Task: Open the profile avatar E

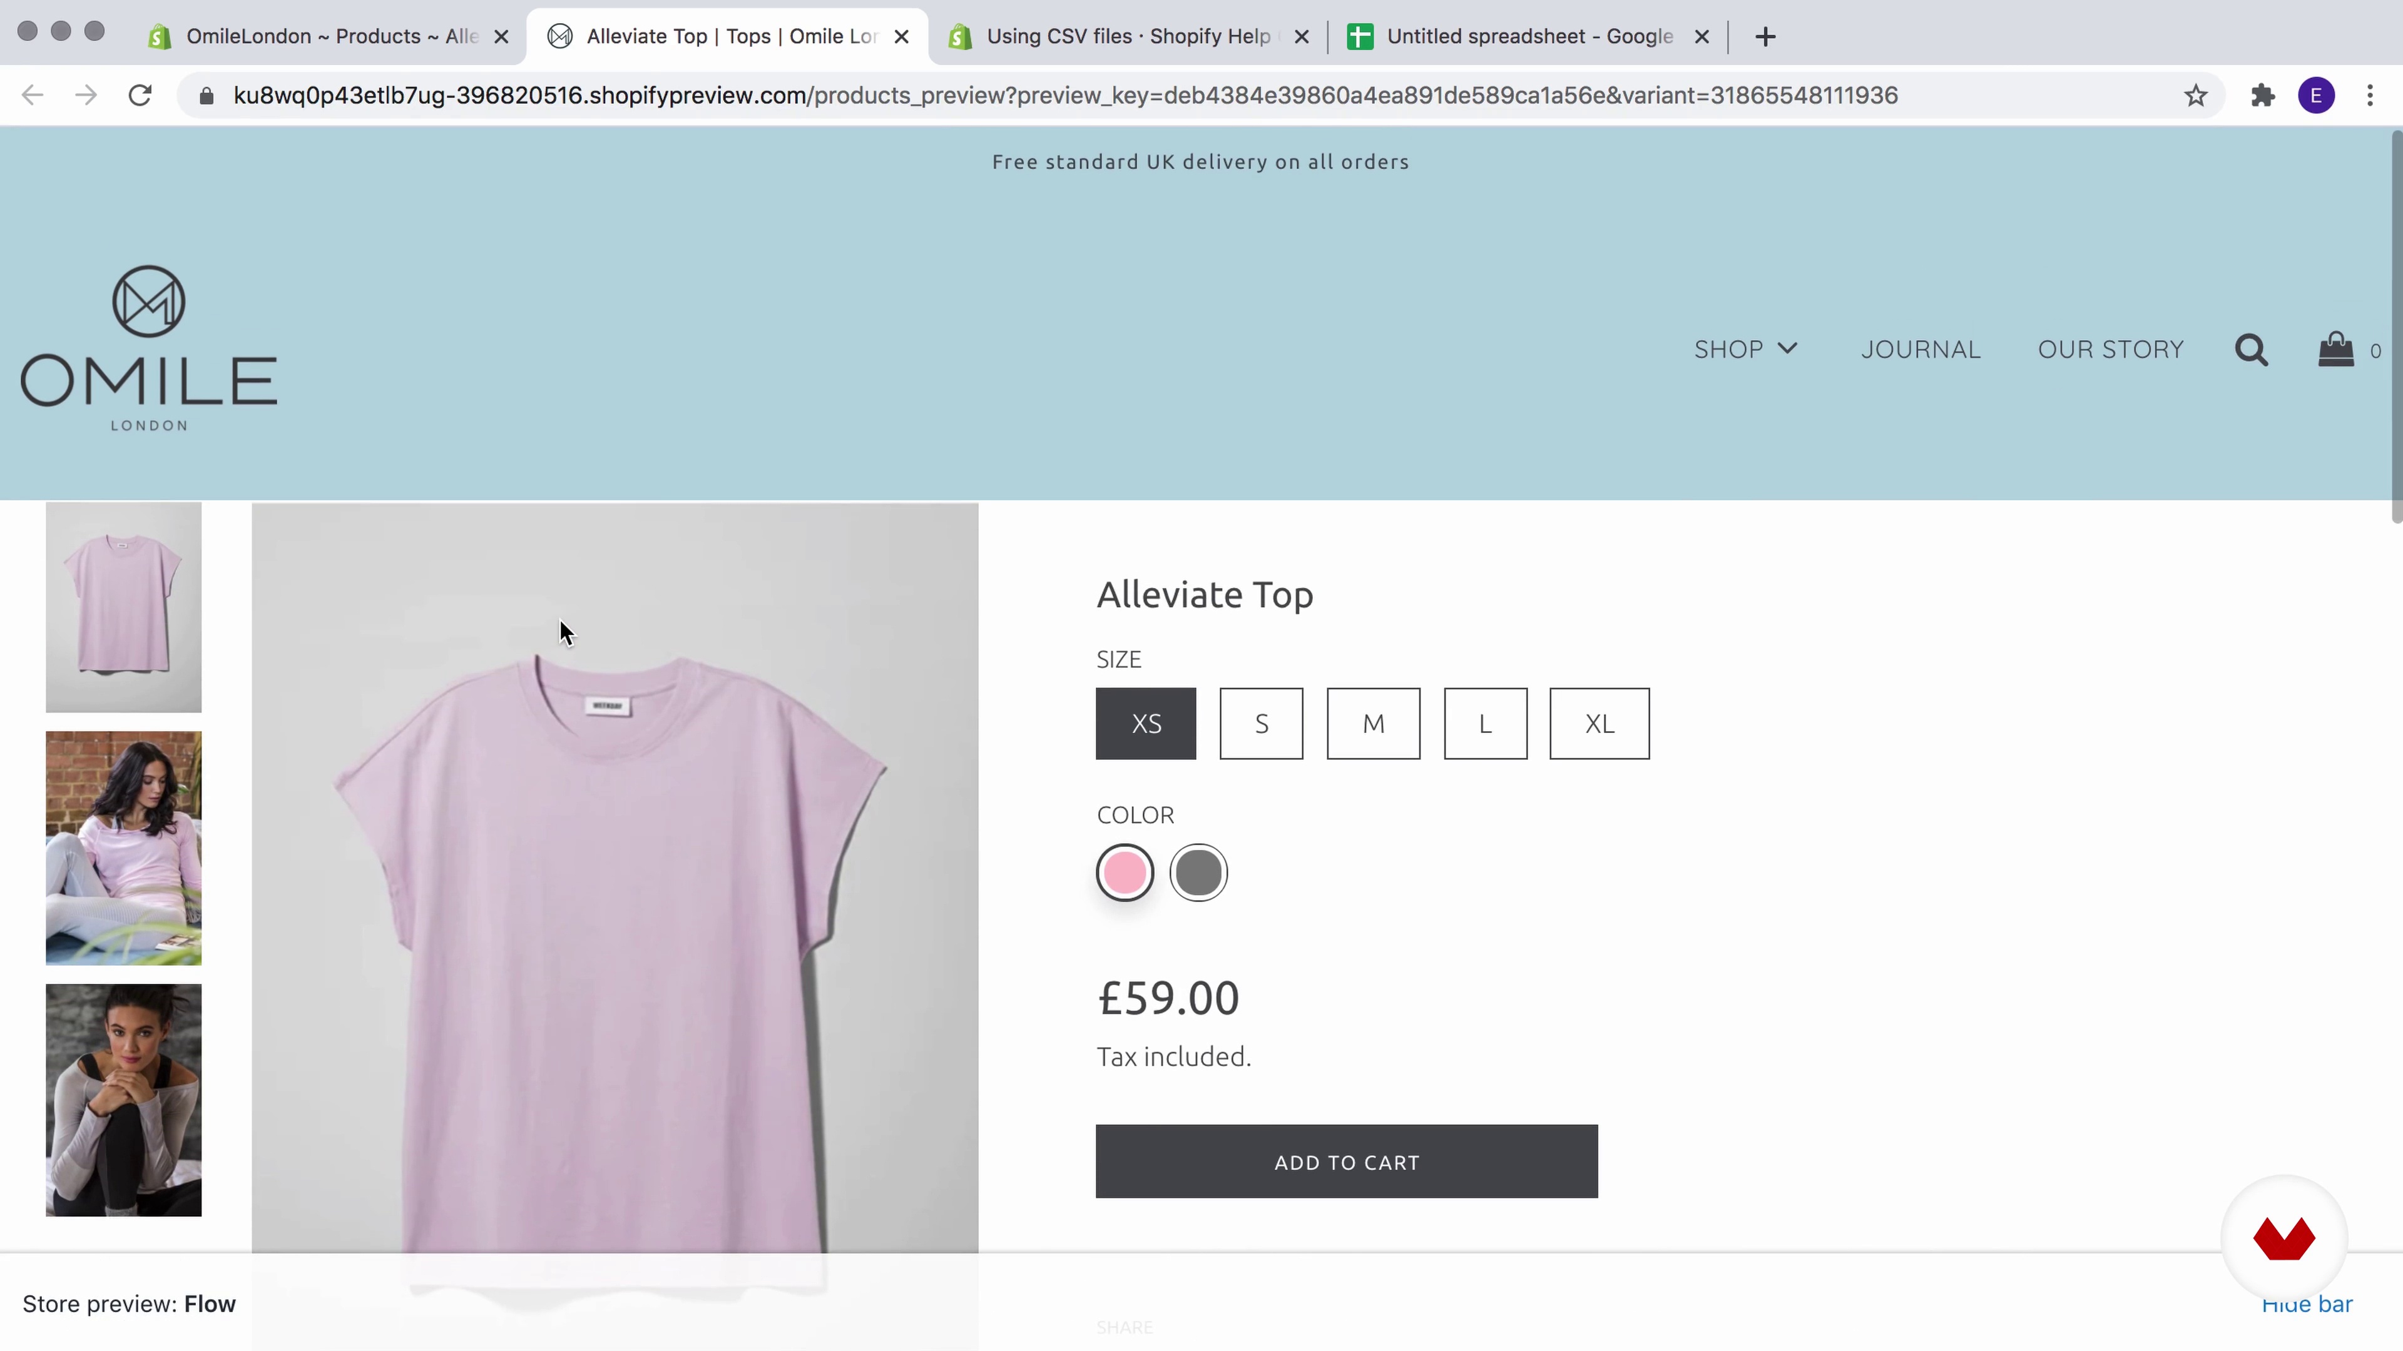Action: coord(2316,95)
